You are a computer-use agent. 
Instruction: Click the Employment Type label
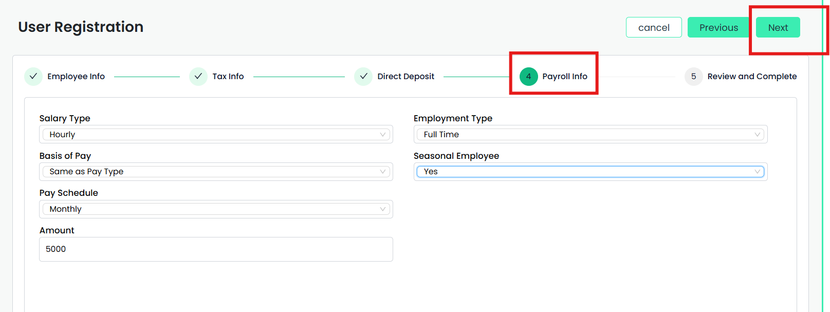pyautogui.click(x=453, y=118)
